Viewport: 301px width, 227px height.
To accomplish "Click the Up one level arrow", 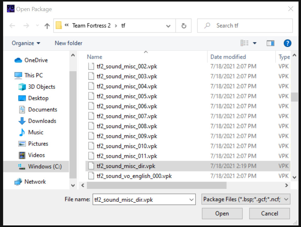I will click(x=47, y=26).
